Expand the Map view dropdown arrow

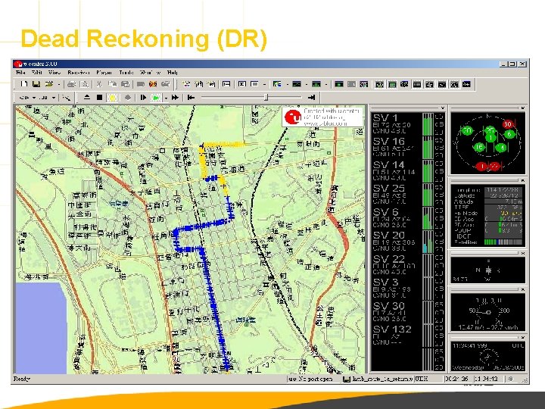point(287,84)
